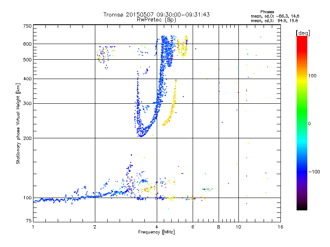Click the x-axis tick label '4'
The width and height of the screenshot is (330, 247).
coord(157,227)
